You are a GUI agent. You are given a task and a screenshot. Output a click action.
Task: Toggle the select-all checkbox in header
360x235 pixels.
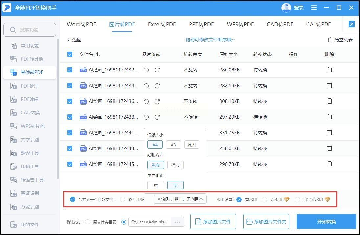pos(70,54)
